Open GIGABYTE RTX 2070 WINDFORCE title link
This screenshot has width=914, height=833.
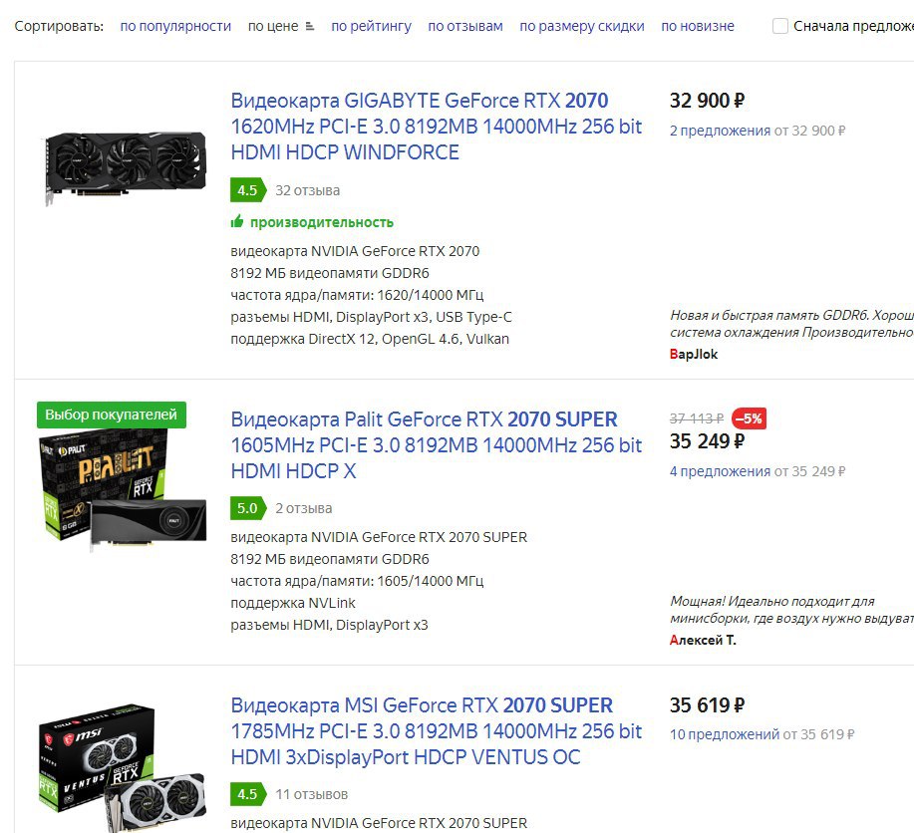click(436, 127)
